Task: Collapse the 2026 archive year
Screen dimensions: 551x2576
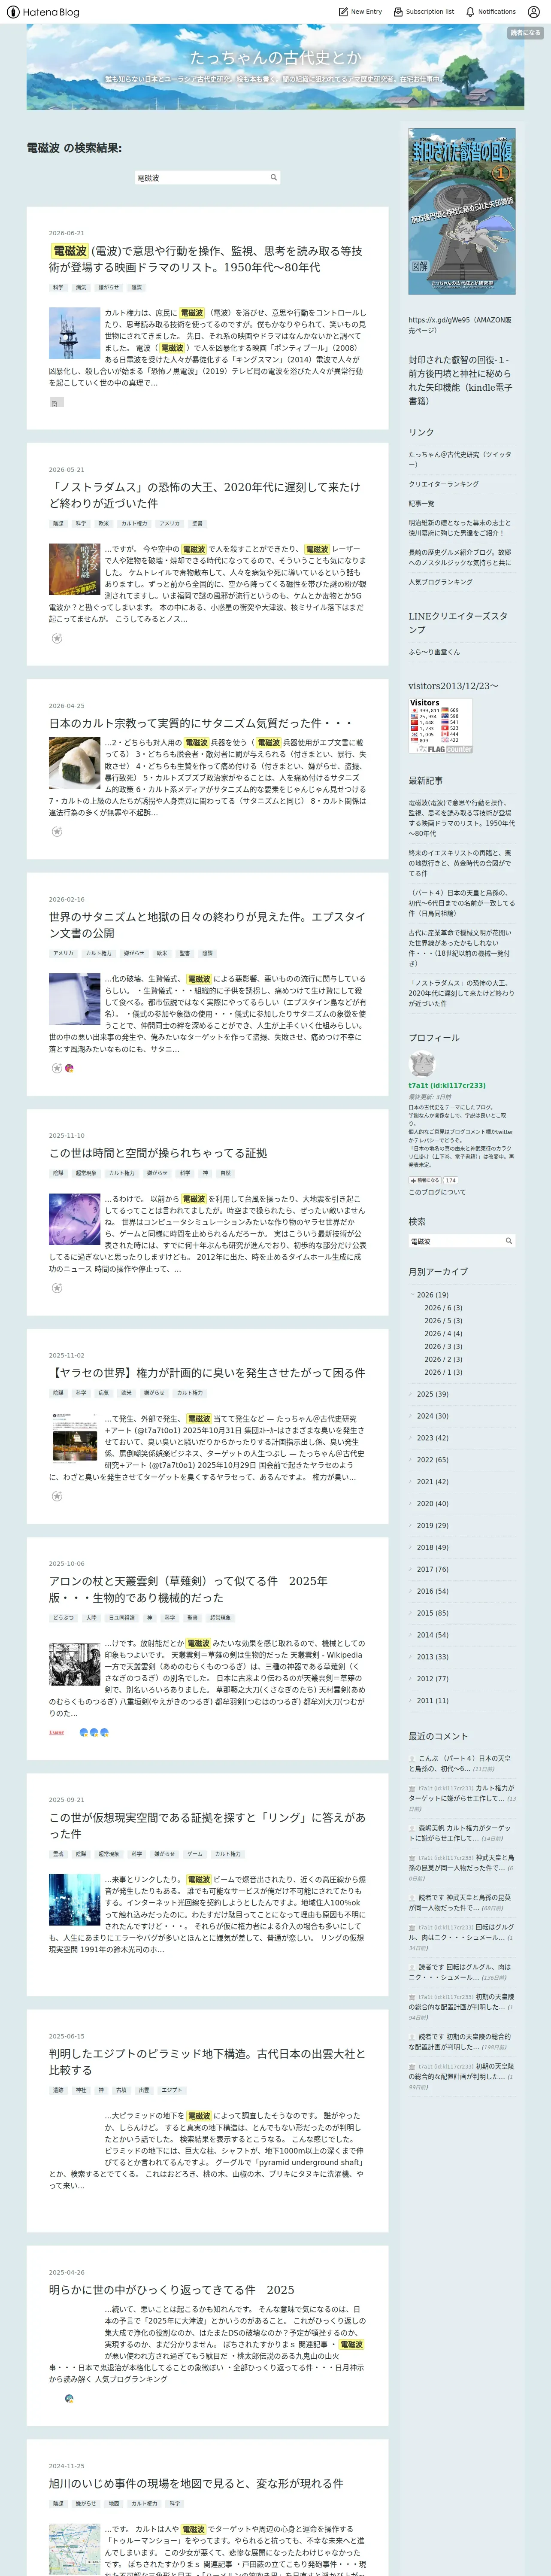Action: pyautogui.click(x=411, y=1295)
